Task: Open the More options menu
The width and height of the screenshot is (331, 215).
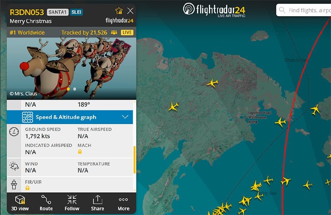Action: pos(123,203)
